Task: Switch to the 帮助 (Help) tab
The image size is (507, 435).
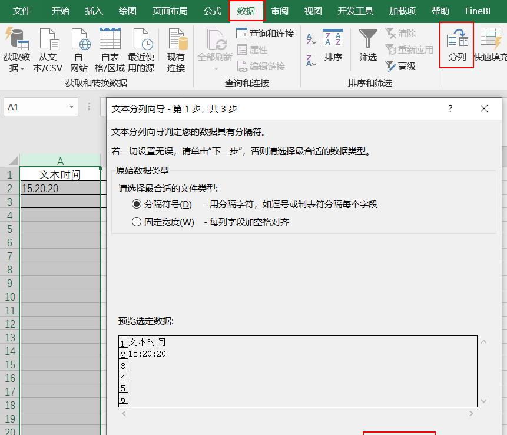Action: [440, 11]
